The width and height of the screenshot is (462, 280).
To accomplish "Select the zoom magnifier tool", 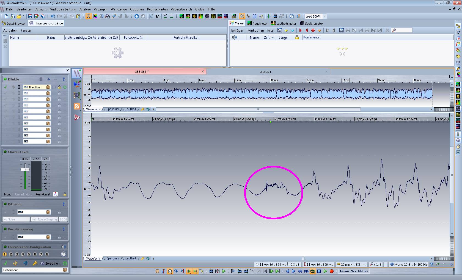I will (108, 16).
